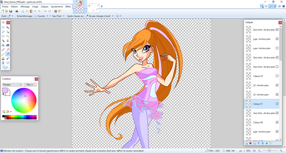This screenshot has height=153, width=286.
Task: Toggle the rulers toolbar icon
Action: tap(60, 11)
